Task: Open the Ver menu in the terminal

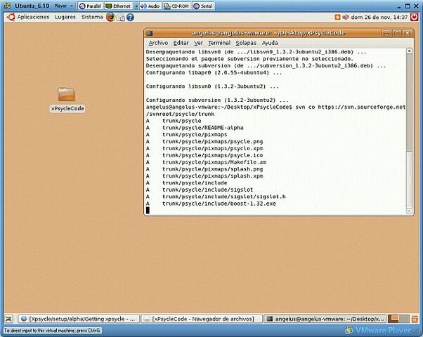Action: pyautogui.click(x=198, y=43)
